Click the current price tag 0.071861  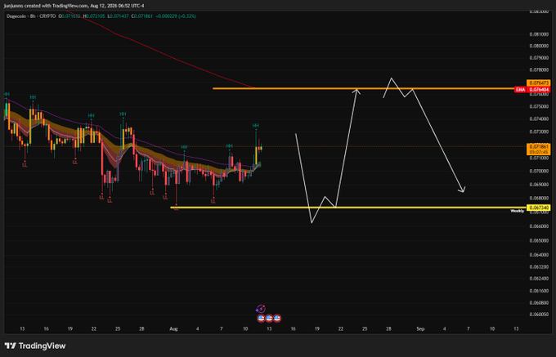point(539,146)
